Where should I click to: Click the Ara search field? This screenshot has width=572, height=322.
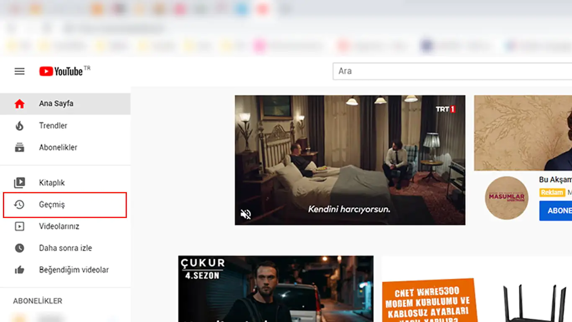(452, 71)
